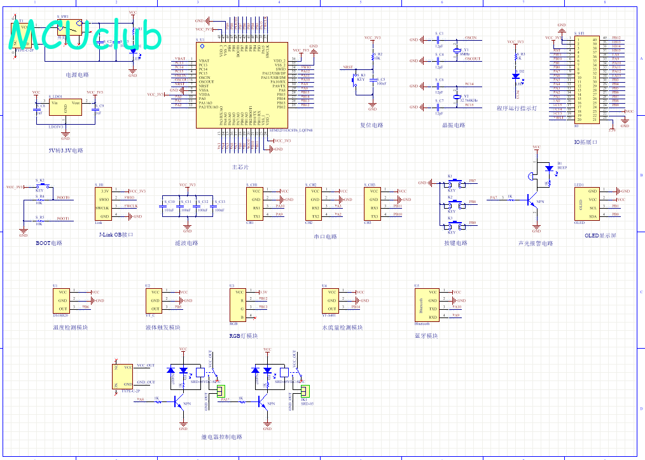Select the B1 BEEP LED symbol

click(549, 169)
